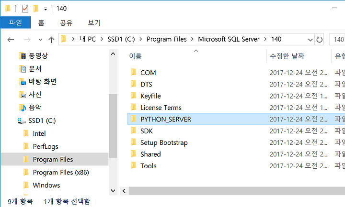Click the 문서 documents folder icon
This screenshot has height=207, width=345.
click(x=23, y=69)
